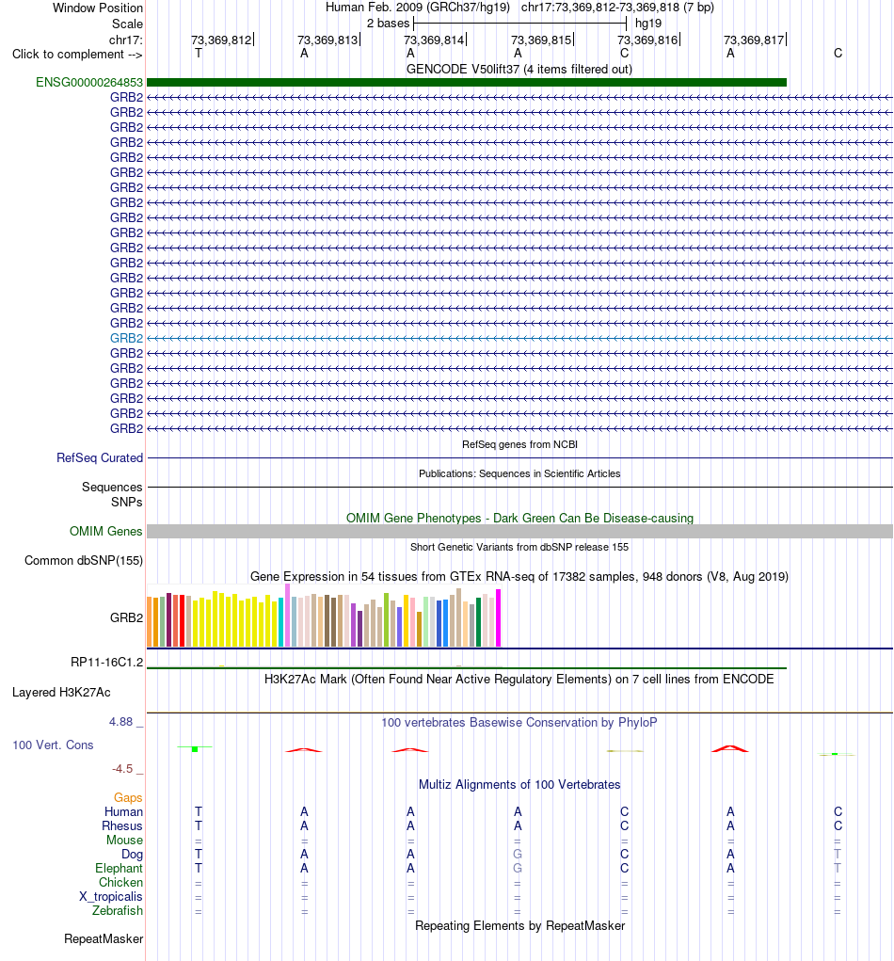Select the highlighted light-blue GRB2 transcript label
The height and width of the screenshot is (961, 894).
click(x=126, y=338)
